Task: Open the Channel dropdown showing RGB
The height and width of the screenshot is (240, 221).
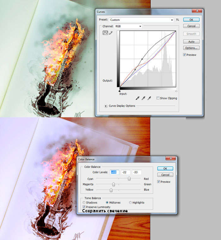Action: pyautogui.click(x=128, y=26)
